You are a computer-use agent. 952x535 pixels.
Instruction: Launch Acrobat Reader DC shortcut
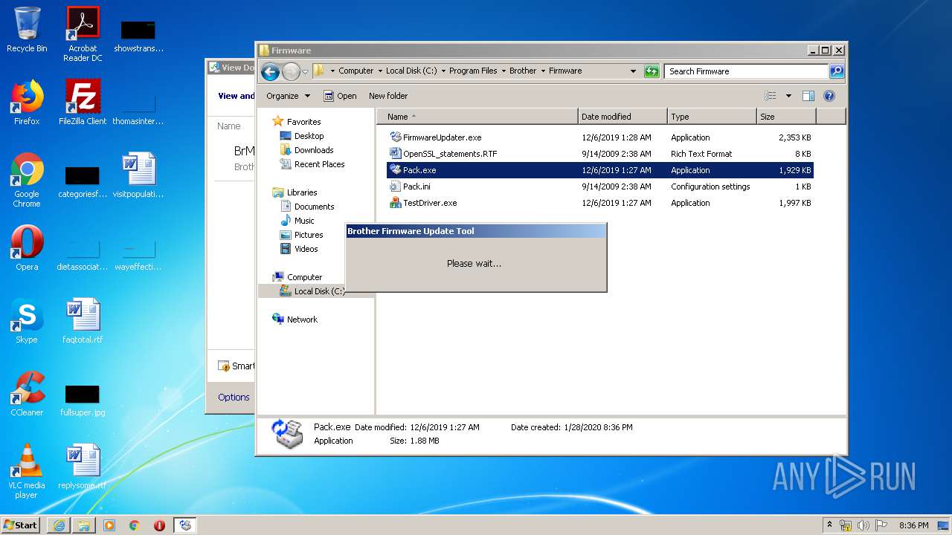[x=83, y=34]
